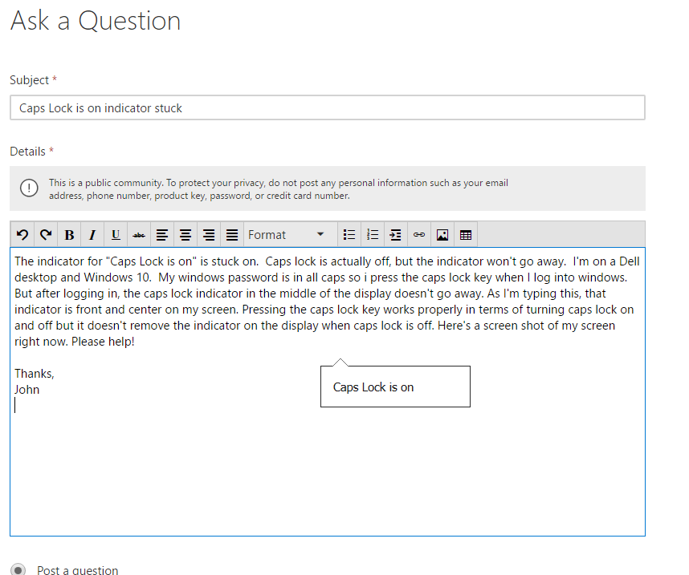The width and height of the screenshot is (689, 575).
Task: Click the 'Details' label
Action: (27, 152)
